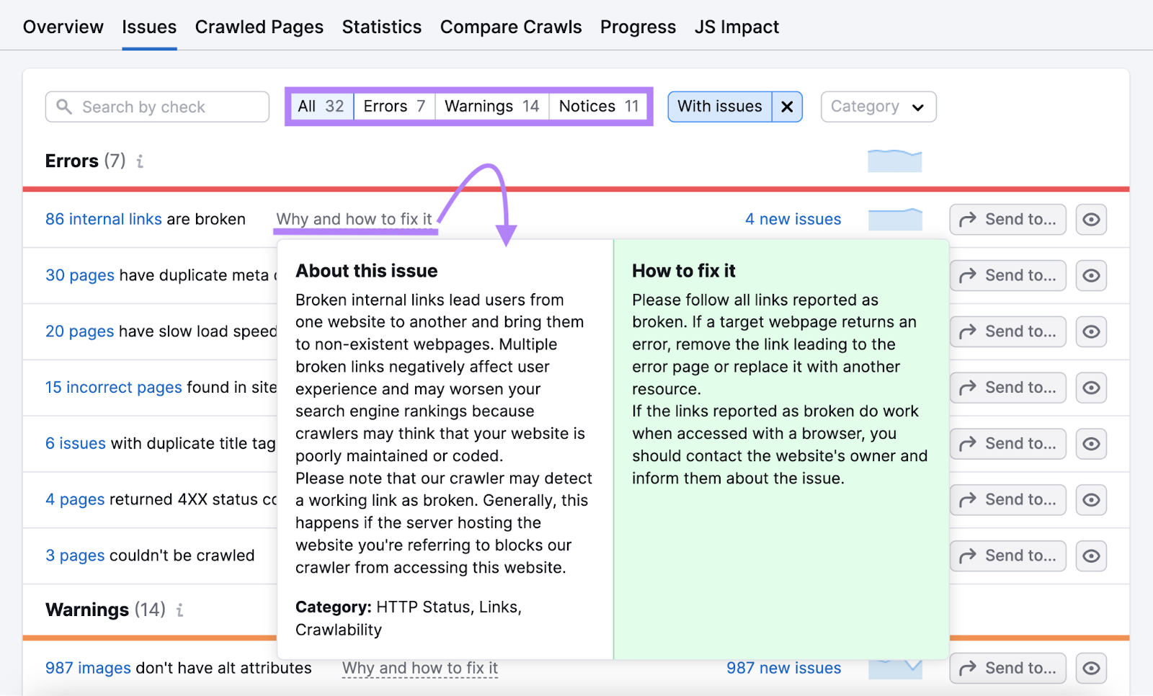Click Send to for duplicate title tag row

(1007, 444)
